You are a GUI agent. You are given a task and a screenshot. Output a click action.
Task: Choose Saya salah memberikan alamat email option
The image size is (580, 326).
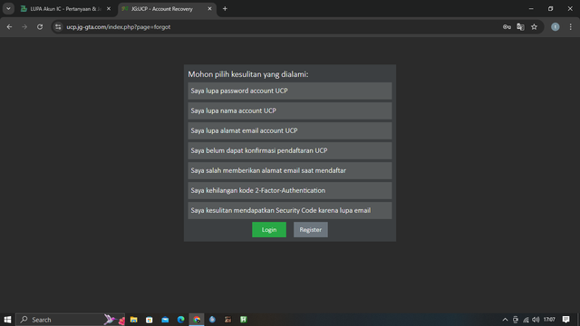(x=290, y=171)
